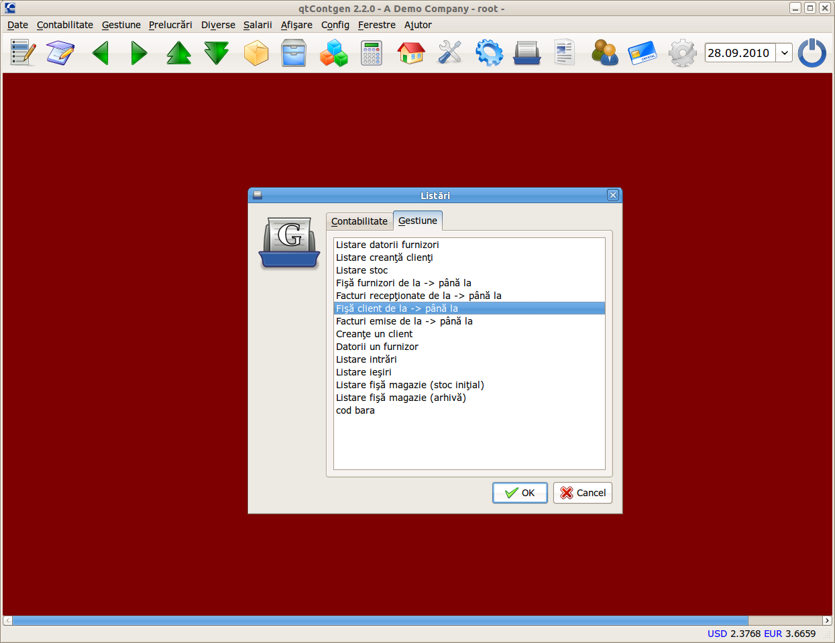Screen dimensions: 835x643
Task: Open the Prelucrări menu
Action: point(170,25)
